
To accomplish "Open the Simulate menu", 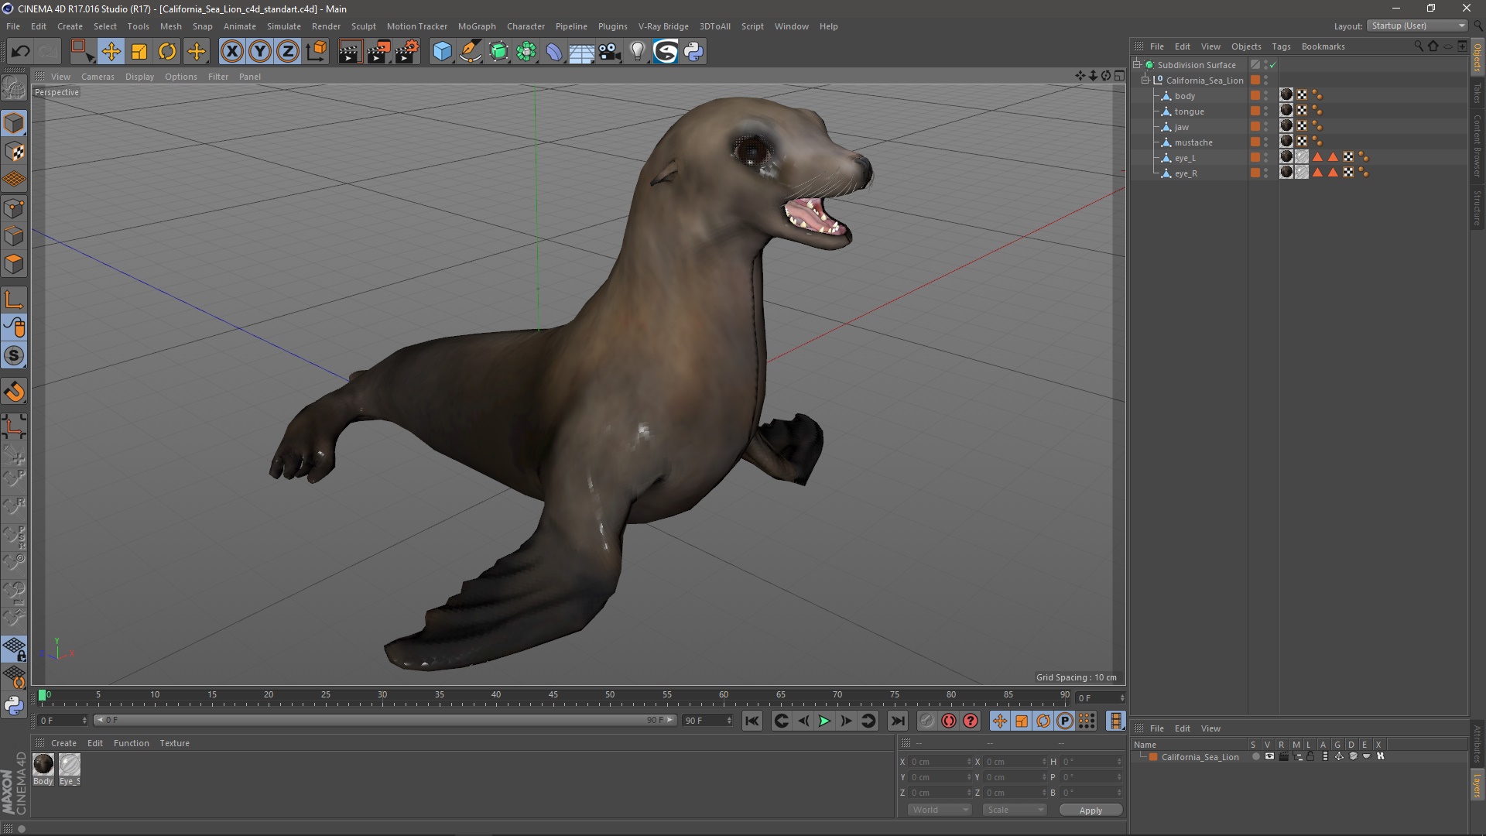I will click(x=283, y=26).
